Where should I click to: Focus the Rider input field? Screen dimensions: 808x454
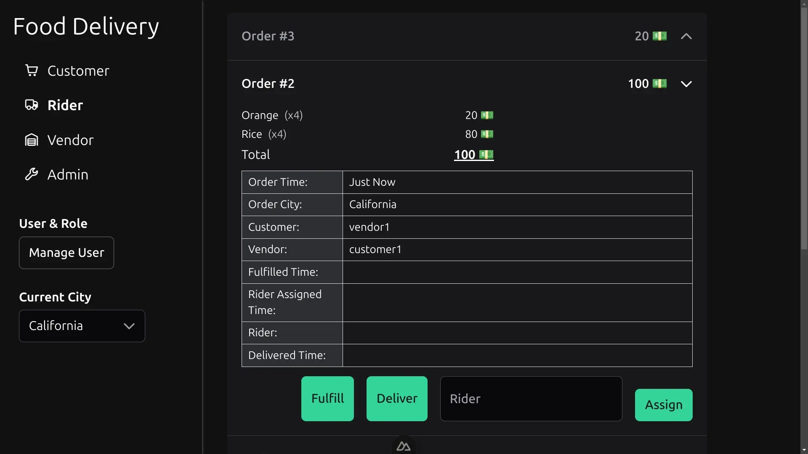pyautogui.click(x=531, y=399)
